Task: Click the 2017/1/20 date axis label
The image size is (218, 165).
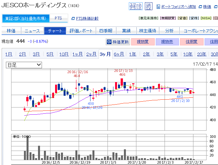Action: click(137, 162)
